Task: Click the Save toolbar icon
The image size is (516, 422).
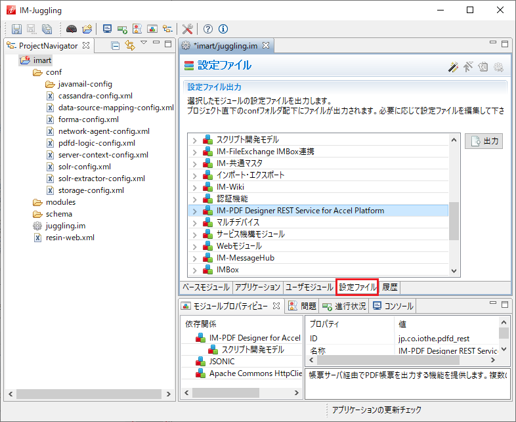Action: (16, 29)
